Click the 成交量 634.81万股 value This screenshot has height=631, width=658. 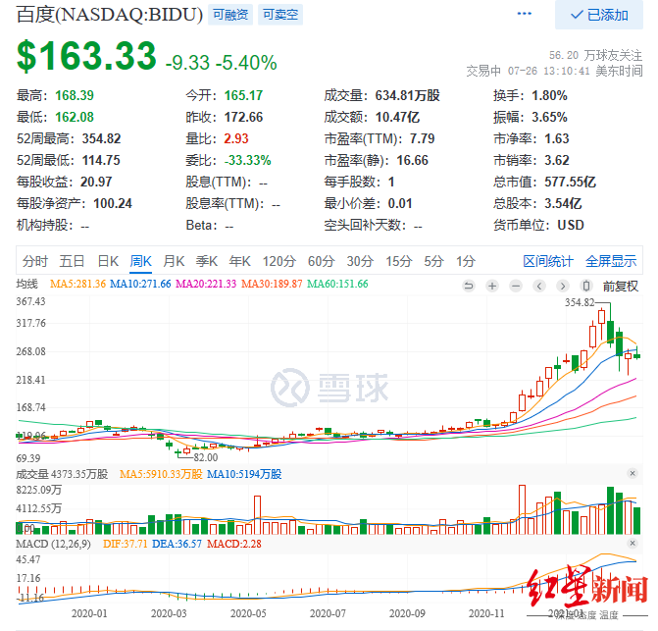408,95
